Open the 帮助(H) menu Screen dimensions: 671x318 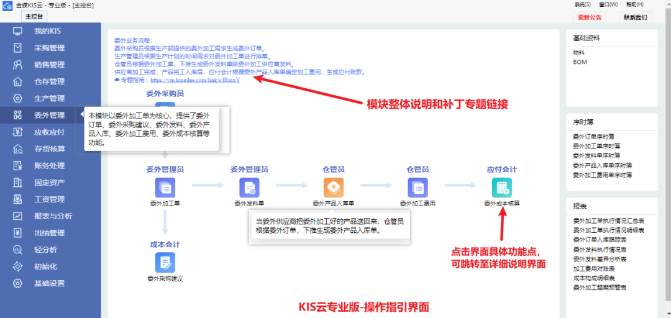(x=634, y=5)
